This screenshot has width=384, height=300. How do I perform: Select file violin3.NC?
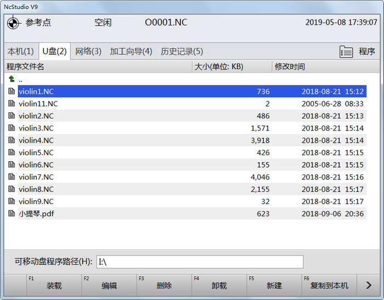(x=192, y=128)
